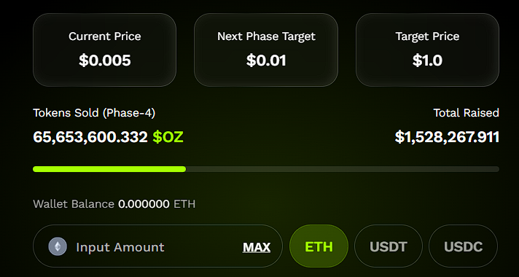Switch payment currency to USDT

(389, 246)
